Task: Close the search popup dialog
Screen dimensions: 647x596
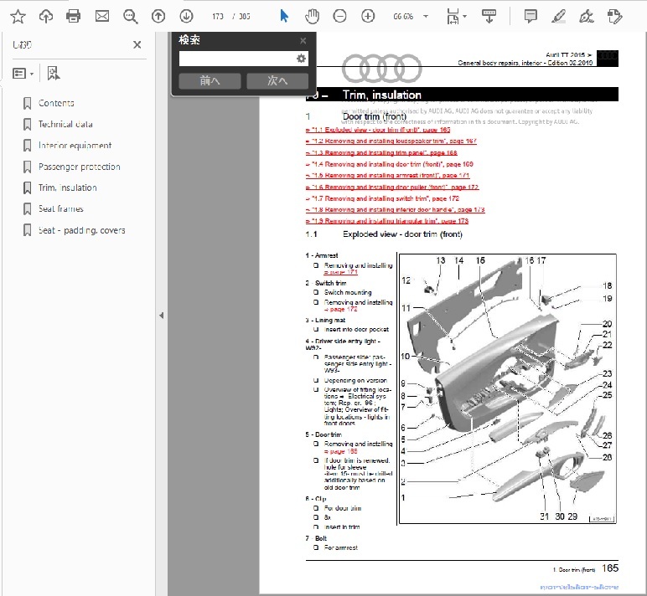Action: click(x=303, y=40)
